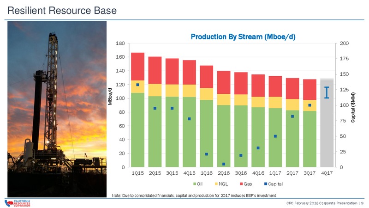Click the 1Q15 capital data point
Viewport: 369px width, 208px height.
point(137,85)
